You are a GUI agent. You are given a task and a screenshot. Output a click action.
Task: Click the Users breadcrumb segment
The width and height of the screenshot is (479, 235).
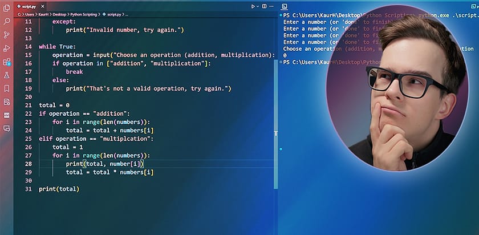click(30, 14)
